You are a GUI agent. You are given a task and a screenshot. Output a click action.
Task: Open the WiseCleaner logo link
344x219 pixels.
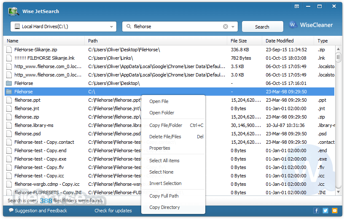pos(311,25)
